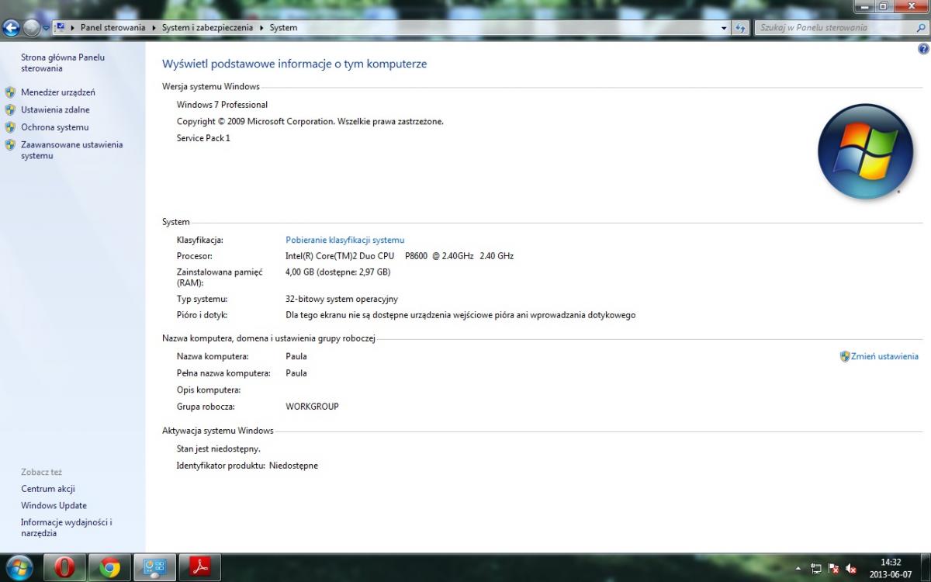This screenshot has width=931, height=582.
Task: Expand arrow before 'System' breadcrumb
Action: pyautogui.click(x=261, y=28)
